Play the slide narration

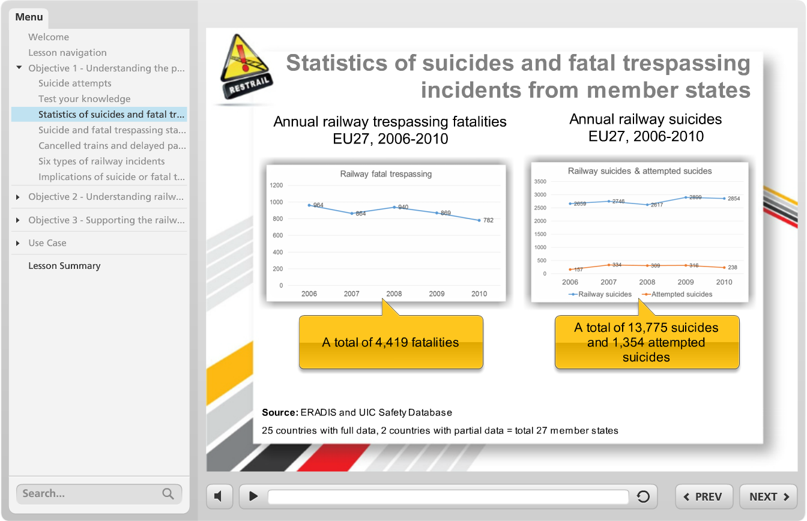[253, 496]
